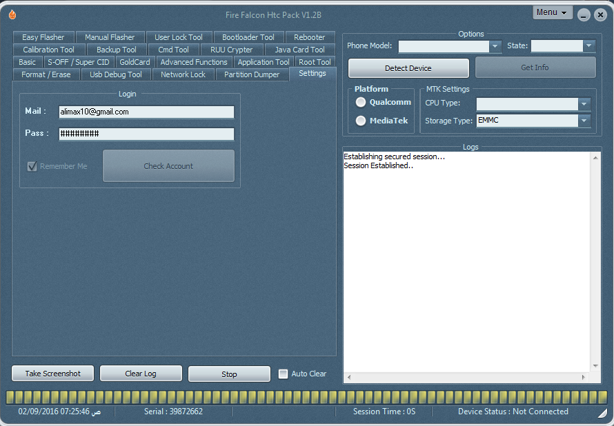Open the Menu dropdown button
The width and height of the screenshot is (614, 426).
click(552, 12)
